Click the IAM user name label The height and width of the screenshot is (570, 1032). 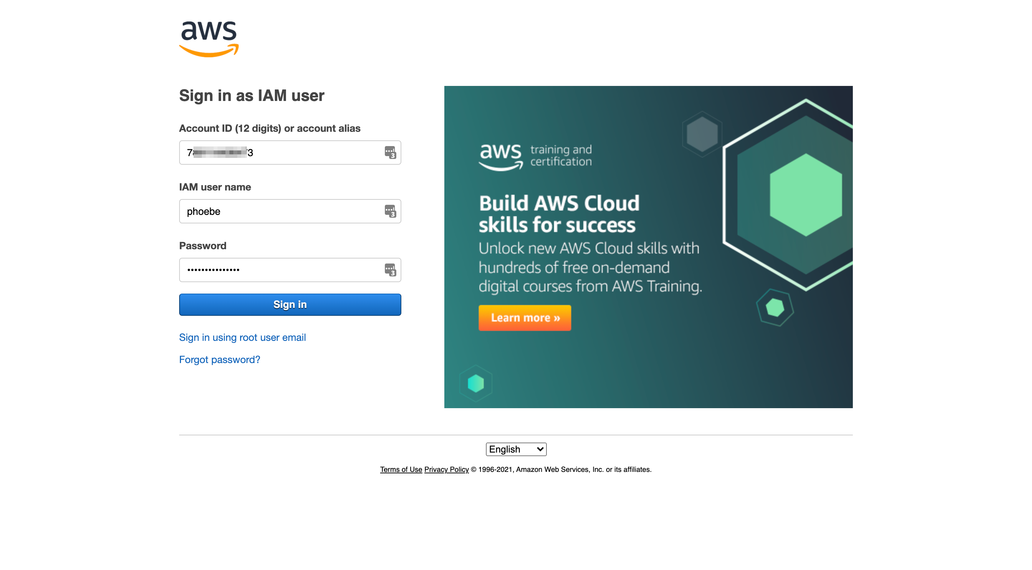[x=215, y=187]
